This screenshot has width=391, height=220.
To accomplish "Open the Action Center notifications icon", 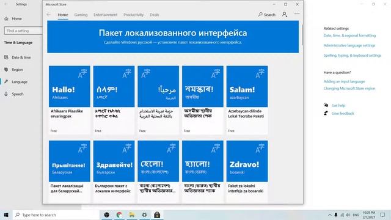I will point(383,215).
